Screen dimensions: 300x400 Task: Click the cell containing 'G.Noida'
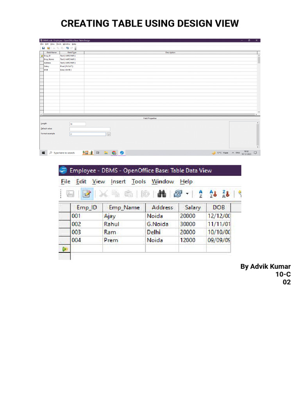coord(162,224)
